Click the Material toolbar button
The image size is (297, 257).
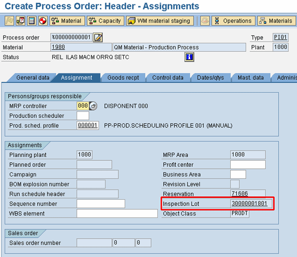click(67, 21)
